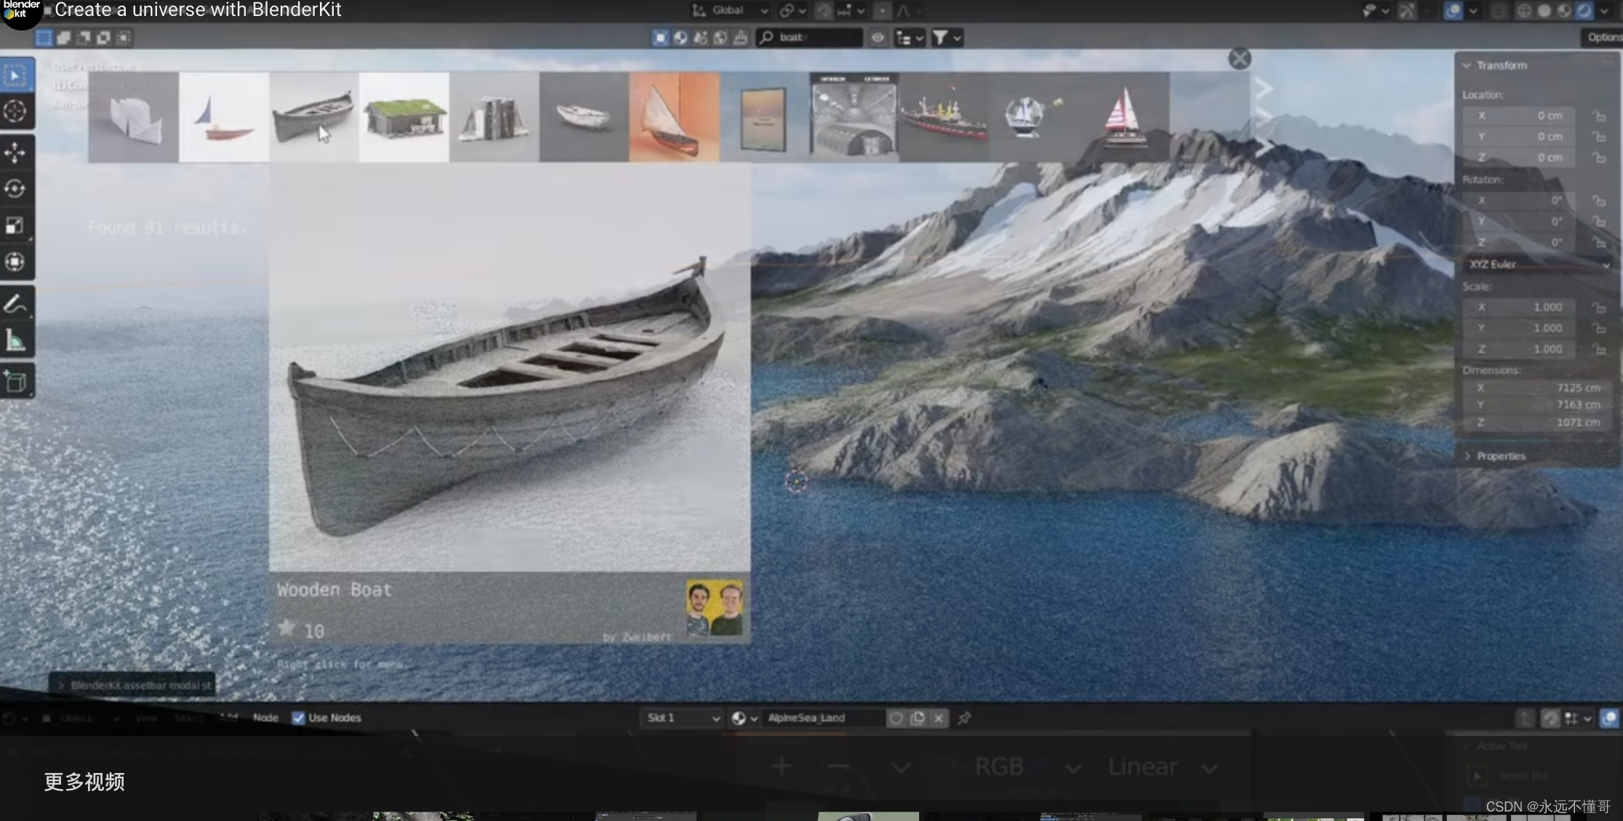
Task: Toggle snapping magnet
Action: click(x=824, y=11)
